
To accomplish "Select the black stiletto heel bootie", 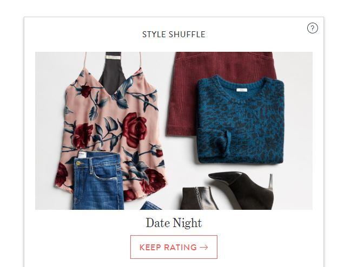I will 241,190.
